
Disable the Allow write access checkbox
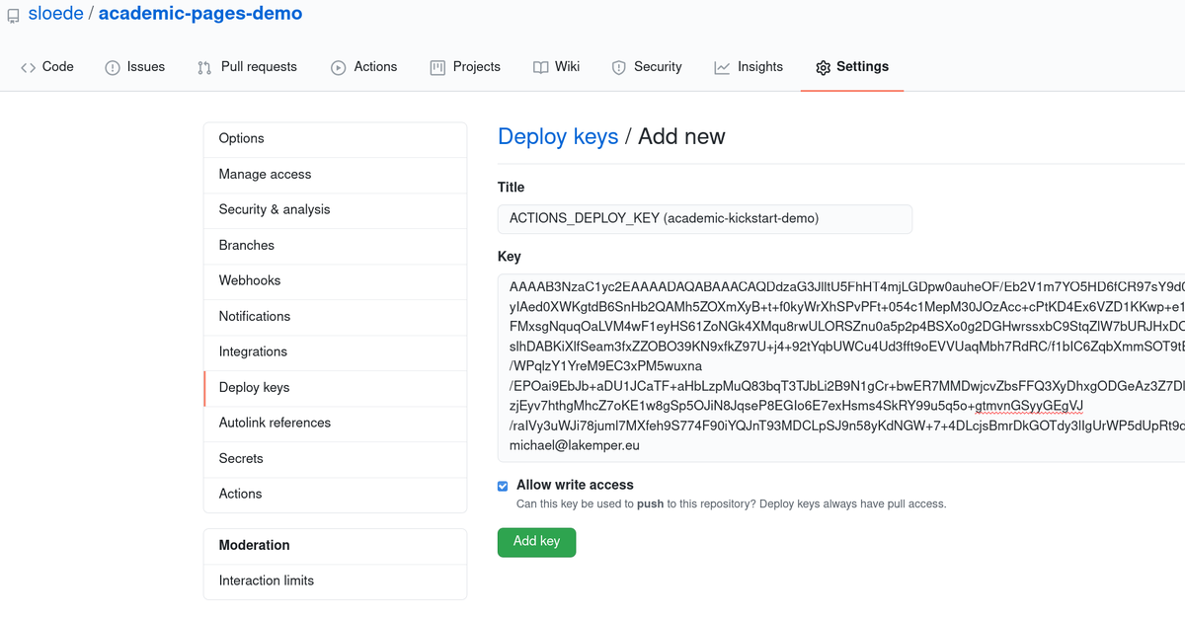[503, 485]
